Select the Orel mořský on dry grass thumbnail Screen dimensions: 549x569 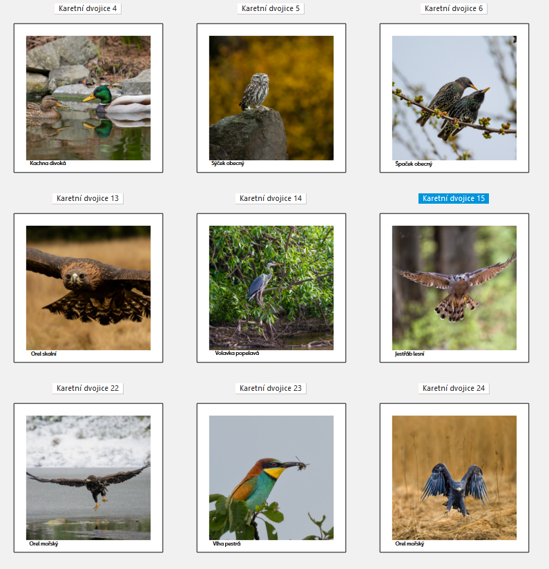click(454, 478)
